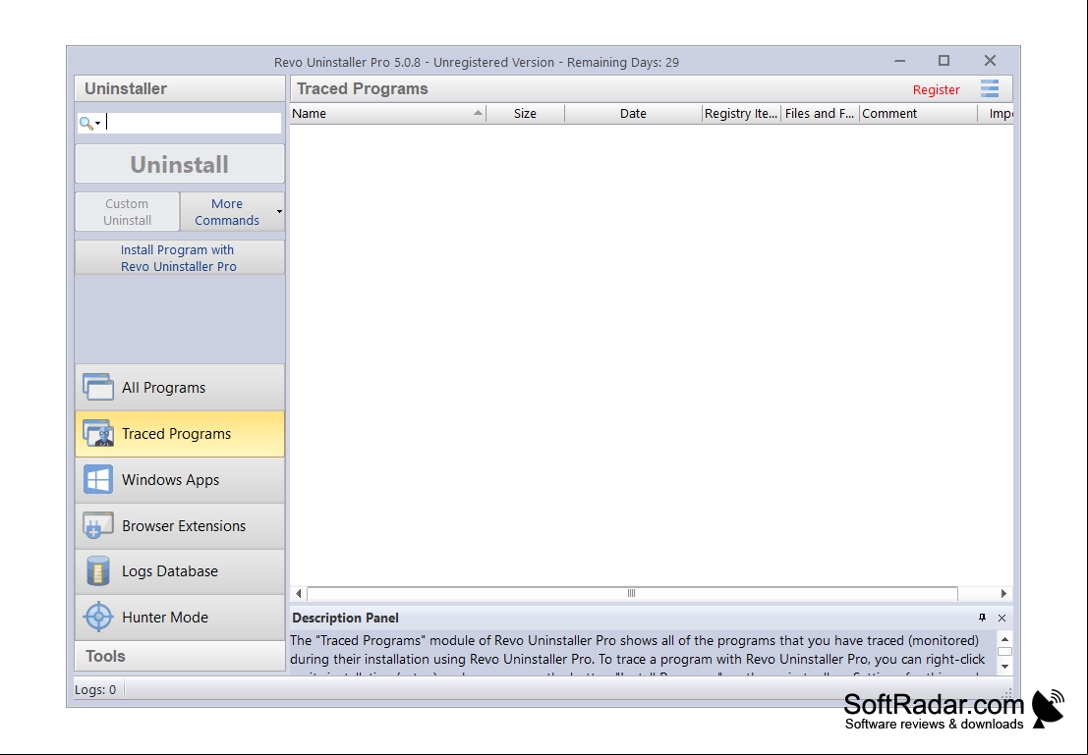Pin the Description Panel

pyautogui.click(x=982, y=617)
